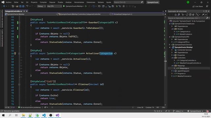Toggle auto-hide pin of Solution Explorer panel
The height and width of the screenshot is (118, 211).
point(206,11)
